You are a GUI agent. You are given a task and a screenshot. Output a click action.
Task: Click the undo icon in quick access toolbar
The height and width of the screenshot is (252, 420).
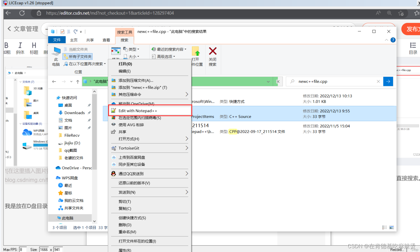point(76,32)
